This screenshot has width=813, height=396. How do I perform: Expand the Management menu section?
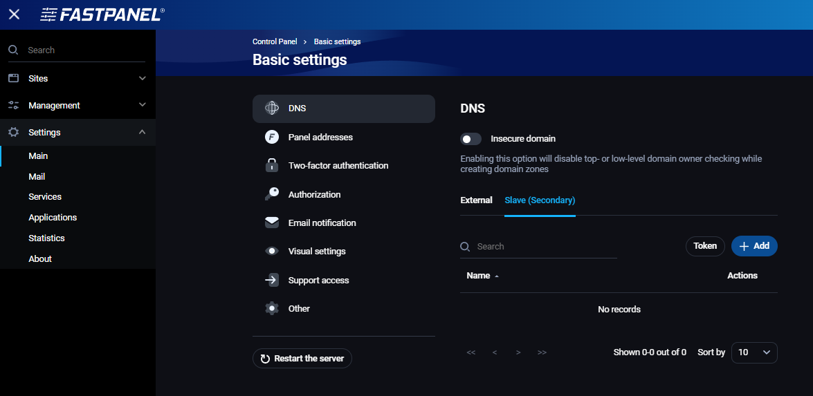click(77, 106)
